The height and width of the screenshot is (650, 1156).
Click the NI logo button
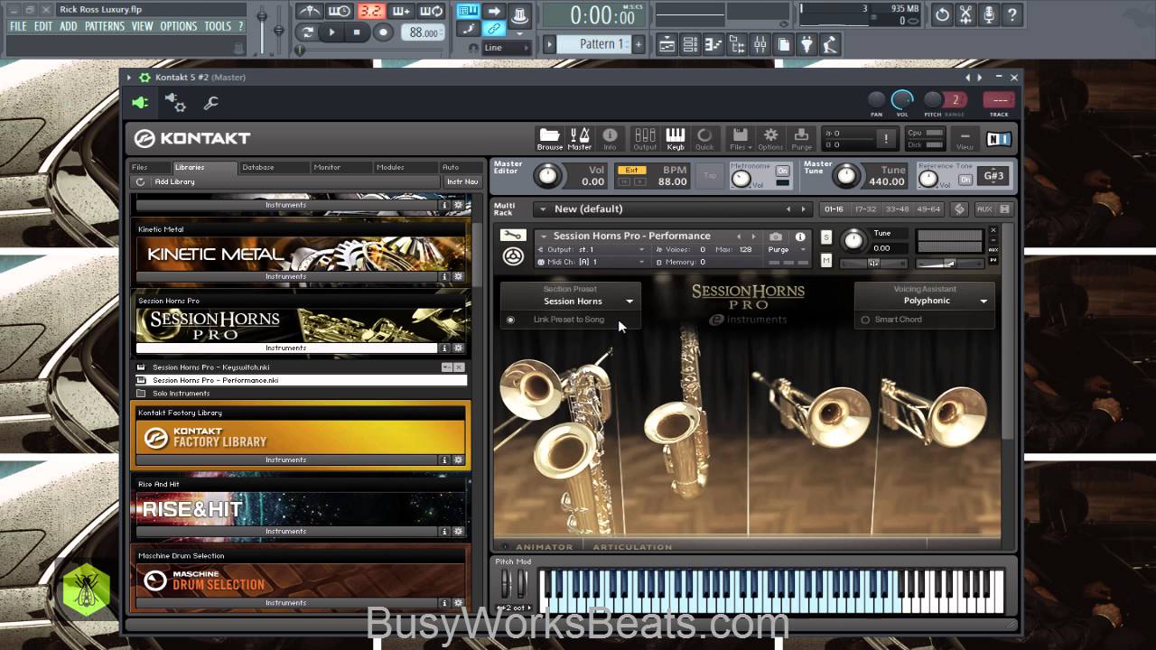click(x=999, y=138)
